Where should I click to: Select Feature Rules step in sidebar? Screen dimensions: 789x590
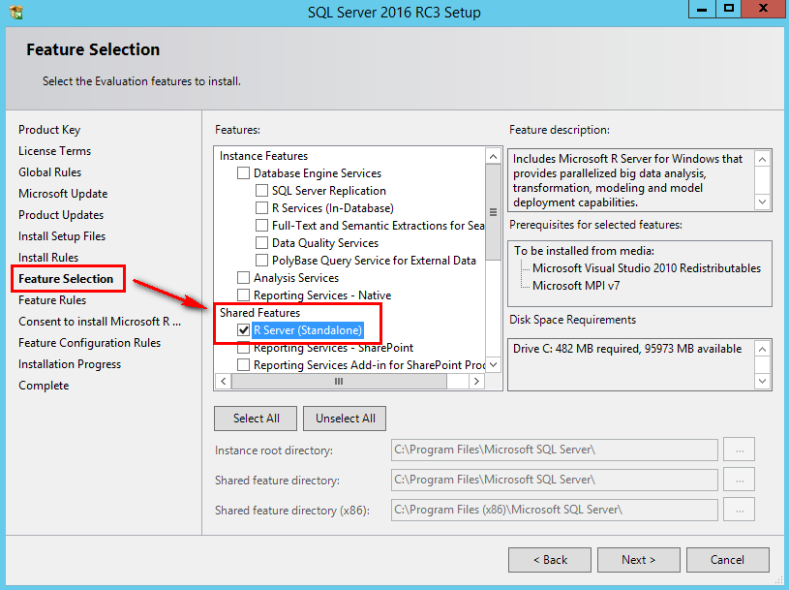pos(52,300)
